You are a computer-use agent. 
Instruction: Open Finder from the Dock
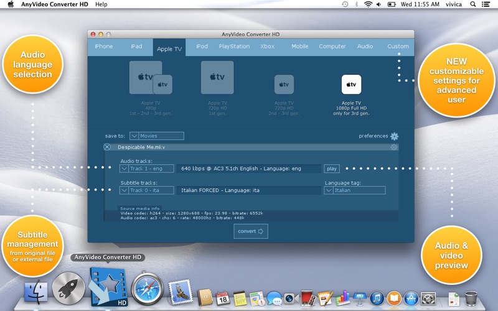(35, 292)
